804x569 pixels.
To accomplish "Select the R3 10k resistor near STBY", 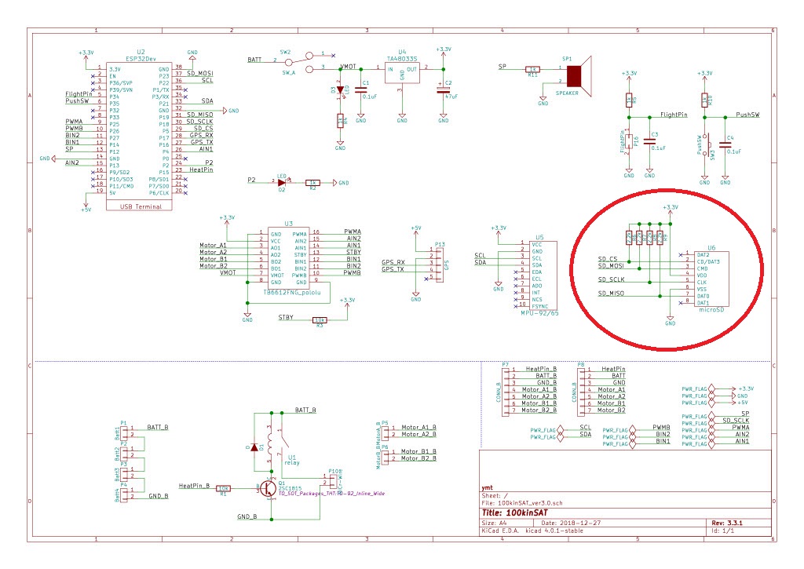I will 319,319.
